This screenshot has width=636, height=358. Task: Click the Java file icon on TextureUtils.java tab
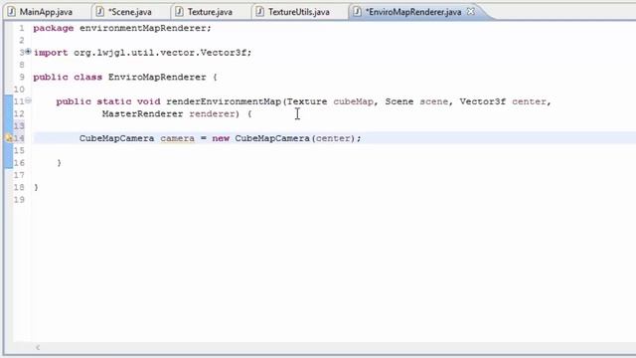pos(259,12)
